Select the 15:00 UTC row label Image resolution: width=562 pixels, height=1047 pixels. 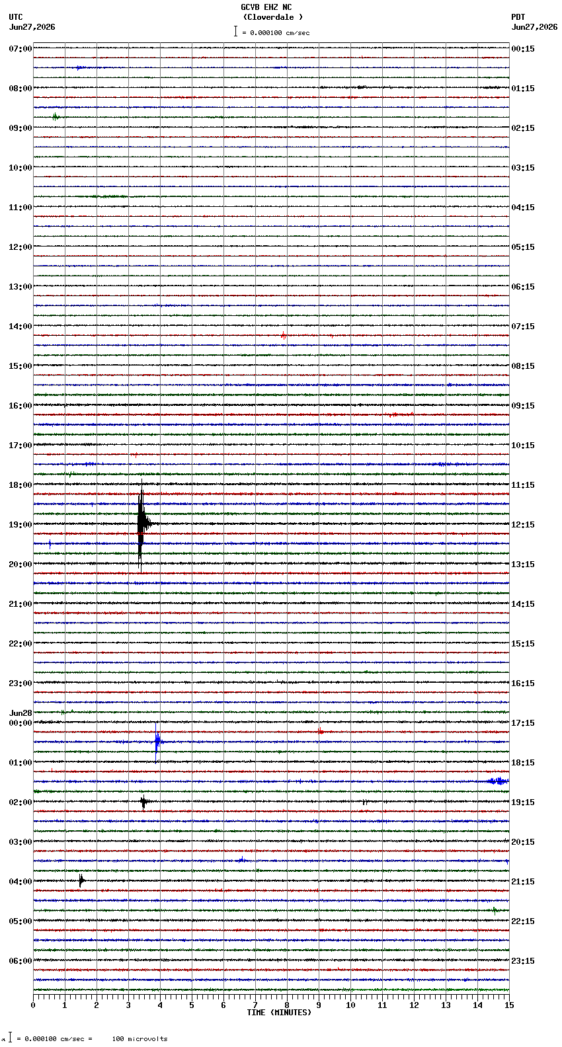[x=20, y=366]
